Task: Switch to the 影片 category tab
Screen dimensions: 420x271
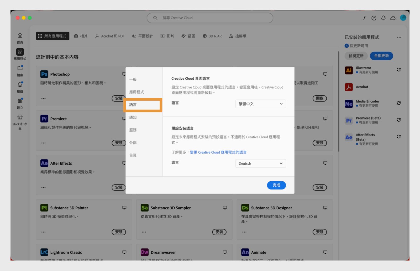Action: click(x=167, y=36)
